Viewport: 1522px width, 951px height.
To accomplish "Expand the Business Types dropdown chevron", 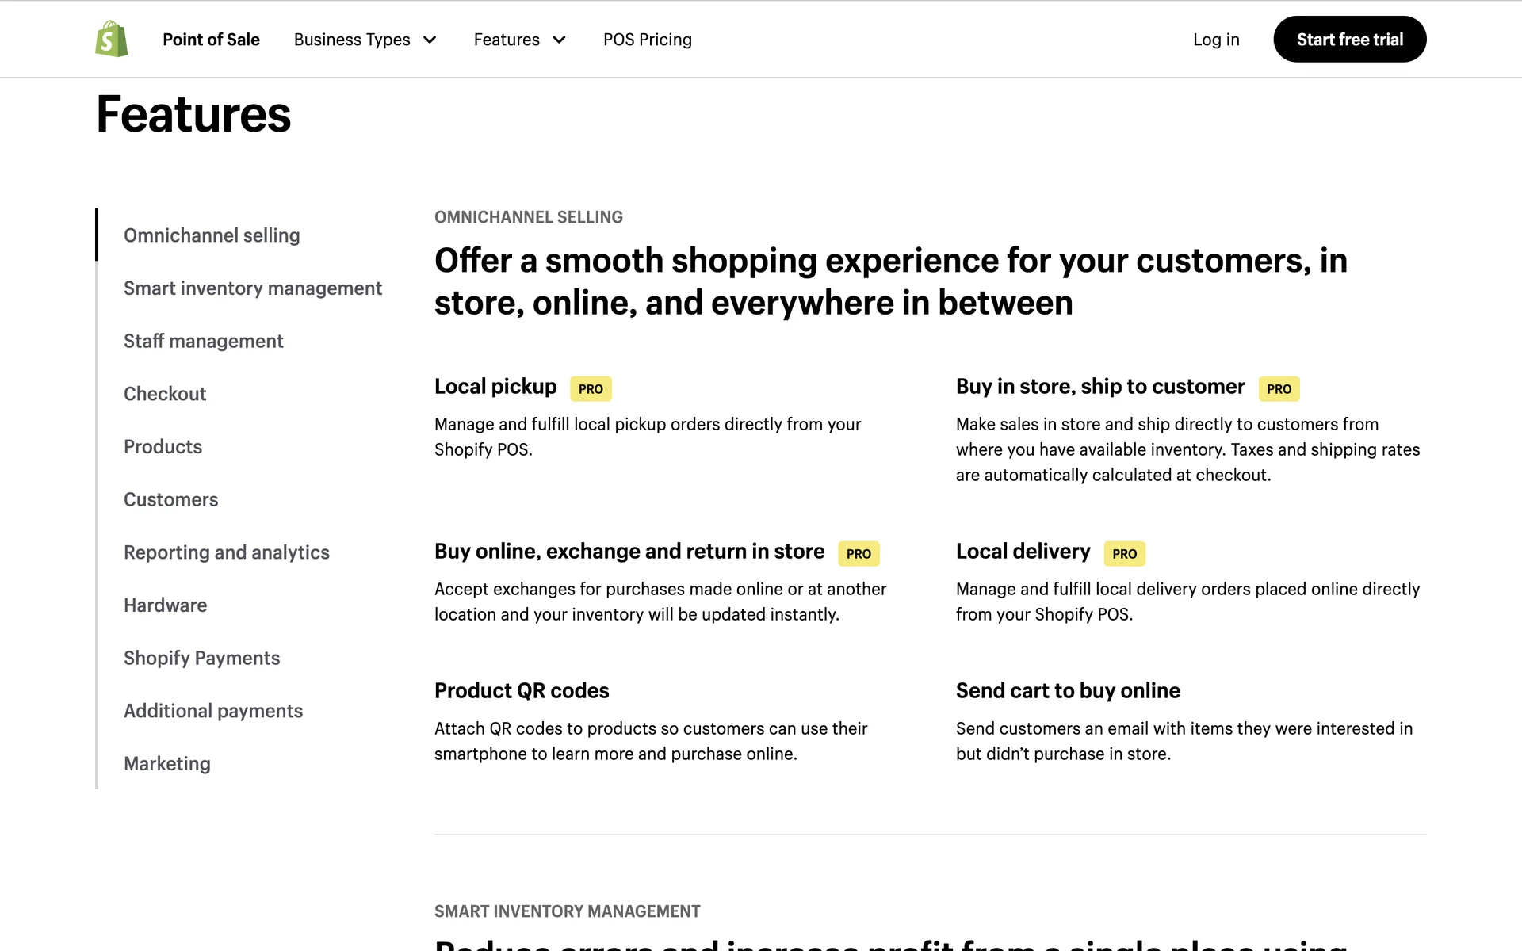I will 430,40.
